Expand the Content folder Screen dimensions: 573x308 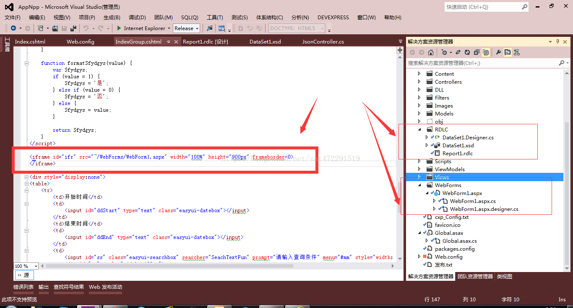click(419, 74)
